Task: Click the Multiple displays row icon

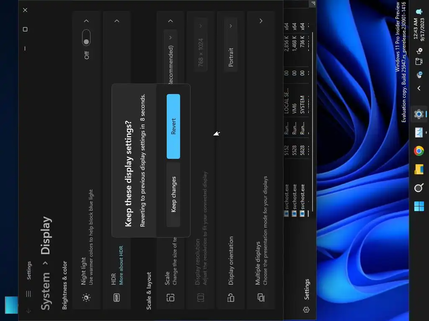Action: pos(261,297)
